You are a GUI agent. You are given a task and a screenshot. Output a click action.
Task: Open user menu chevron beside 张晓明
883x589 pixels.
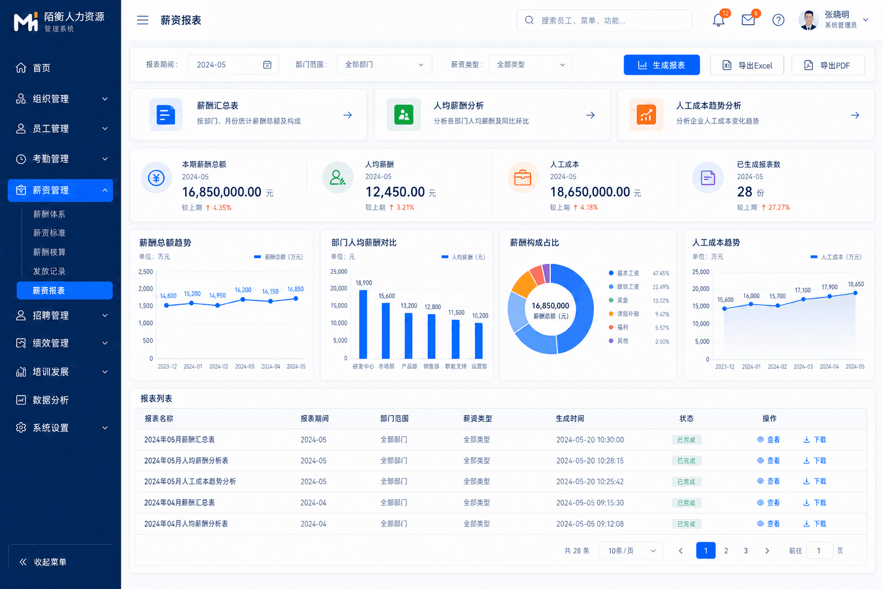[x=866, y=20]
